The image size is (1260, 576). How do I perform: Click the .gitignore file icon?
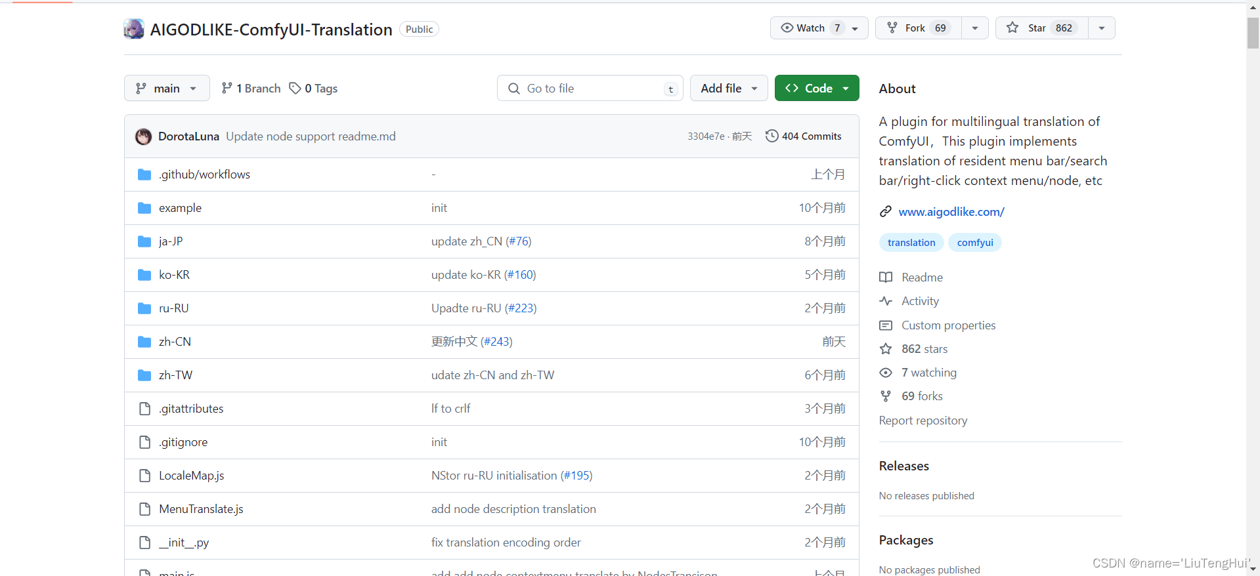pos(145,442)
